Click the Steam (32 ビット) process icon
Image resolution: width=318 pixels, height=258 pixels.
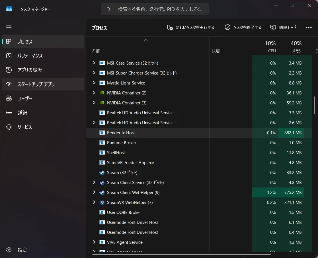(102, 172)
